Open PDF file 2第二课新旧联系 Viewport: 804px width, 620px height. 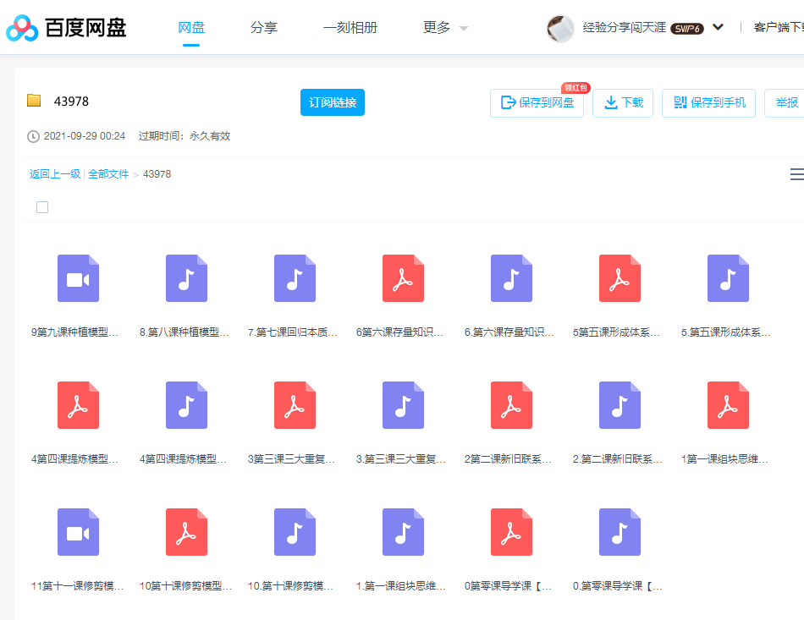(x=511, y=405)
